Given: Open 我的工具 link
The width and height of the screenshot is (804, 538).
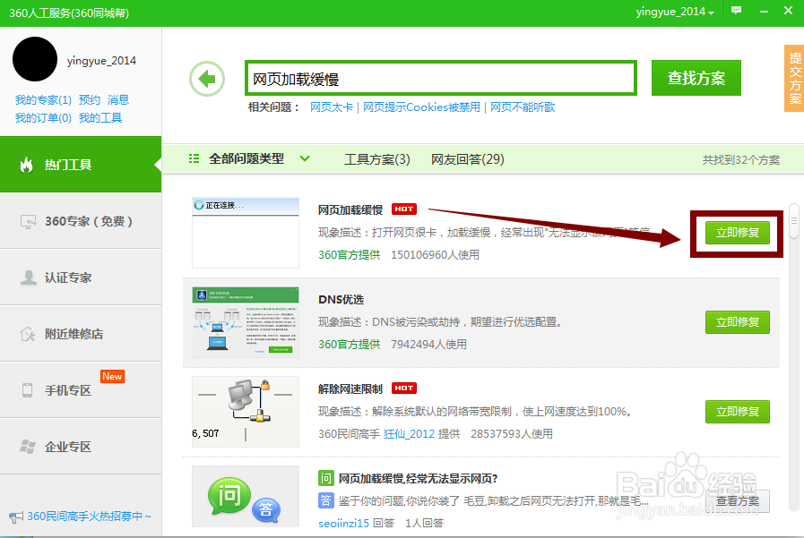Looking at the screenshot, I should pos(100,118).
